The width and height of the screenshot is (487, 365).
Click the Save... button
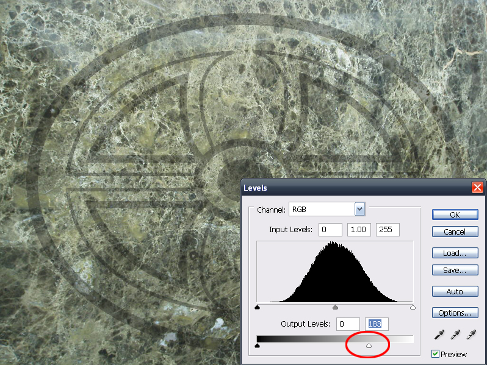pos(455,270)
